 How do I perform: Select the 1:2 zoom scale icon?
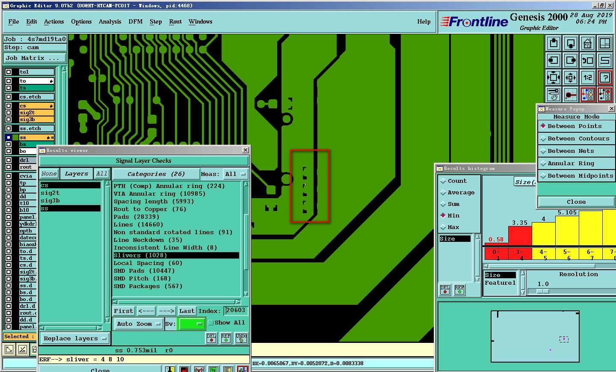click(x=588, y=77)
